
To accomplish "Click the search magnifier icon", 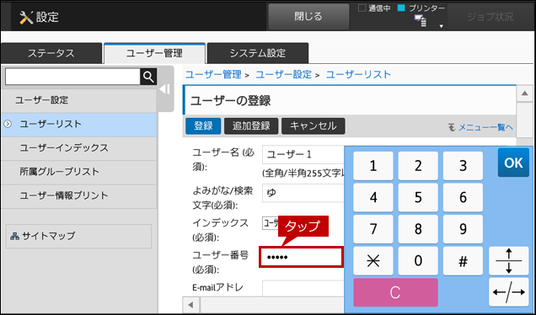I will click(x=148, y=77).
